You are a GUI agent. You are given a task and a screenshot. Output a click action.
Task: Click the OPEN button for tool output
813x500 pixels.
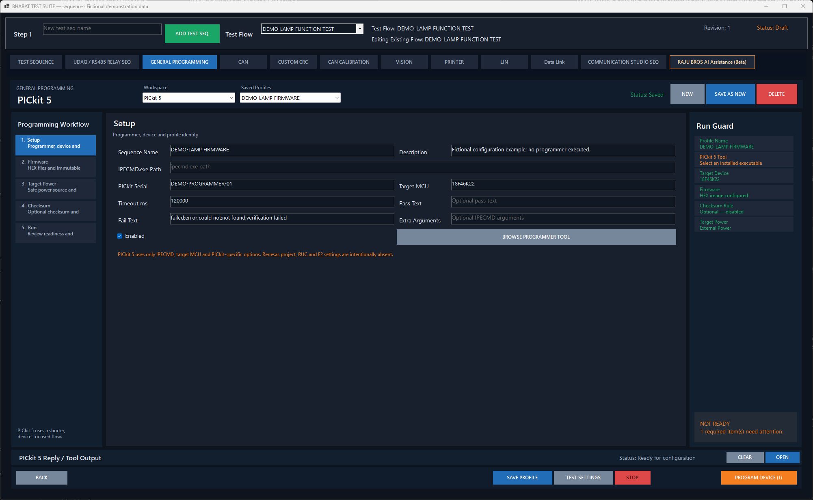click(782, 457)
